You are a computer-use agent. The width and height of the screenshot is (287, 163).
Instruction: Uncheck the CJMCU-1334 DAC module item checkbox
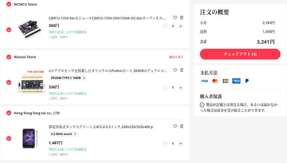click(9, 30)
